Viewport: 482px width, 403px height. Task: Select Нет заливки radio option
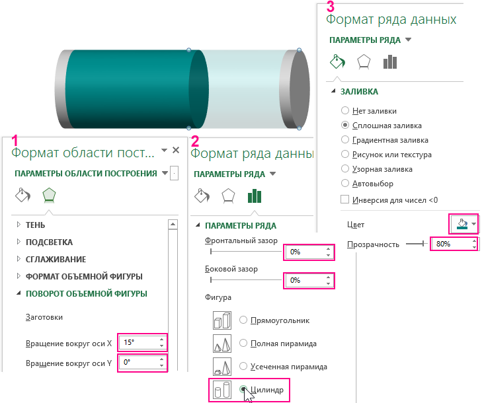[345, 110]
